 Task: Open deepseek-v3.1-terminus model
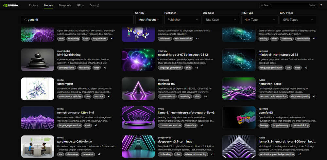click(175, 142)
